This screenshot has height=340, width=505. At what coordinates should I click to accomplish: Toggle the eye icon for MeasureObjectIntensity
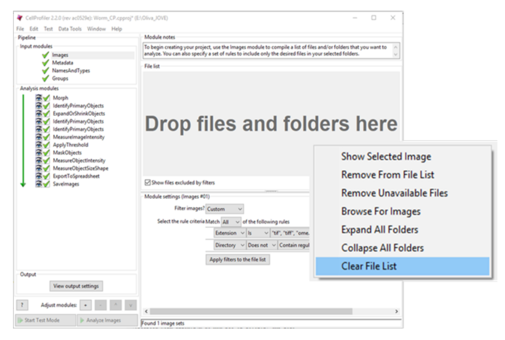(39, 161)
